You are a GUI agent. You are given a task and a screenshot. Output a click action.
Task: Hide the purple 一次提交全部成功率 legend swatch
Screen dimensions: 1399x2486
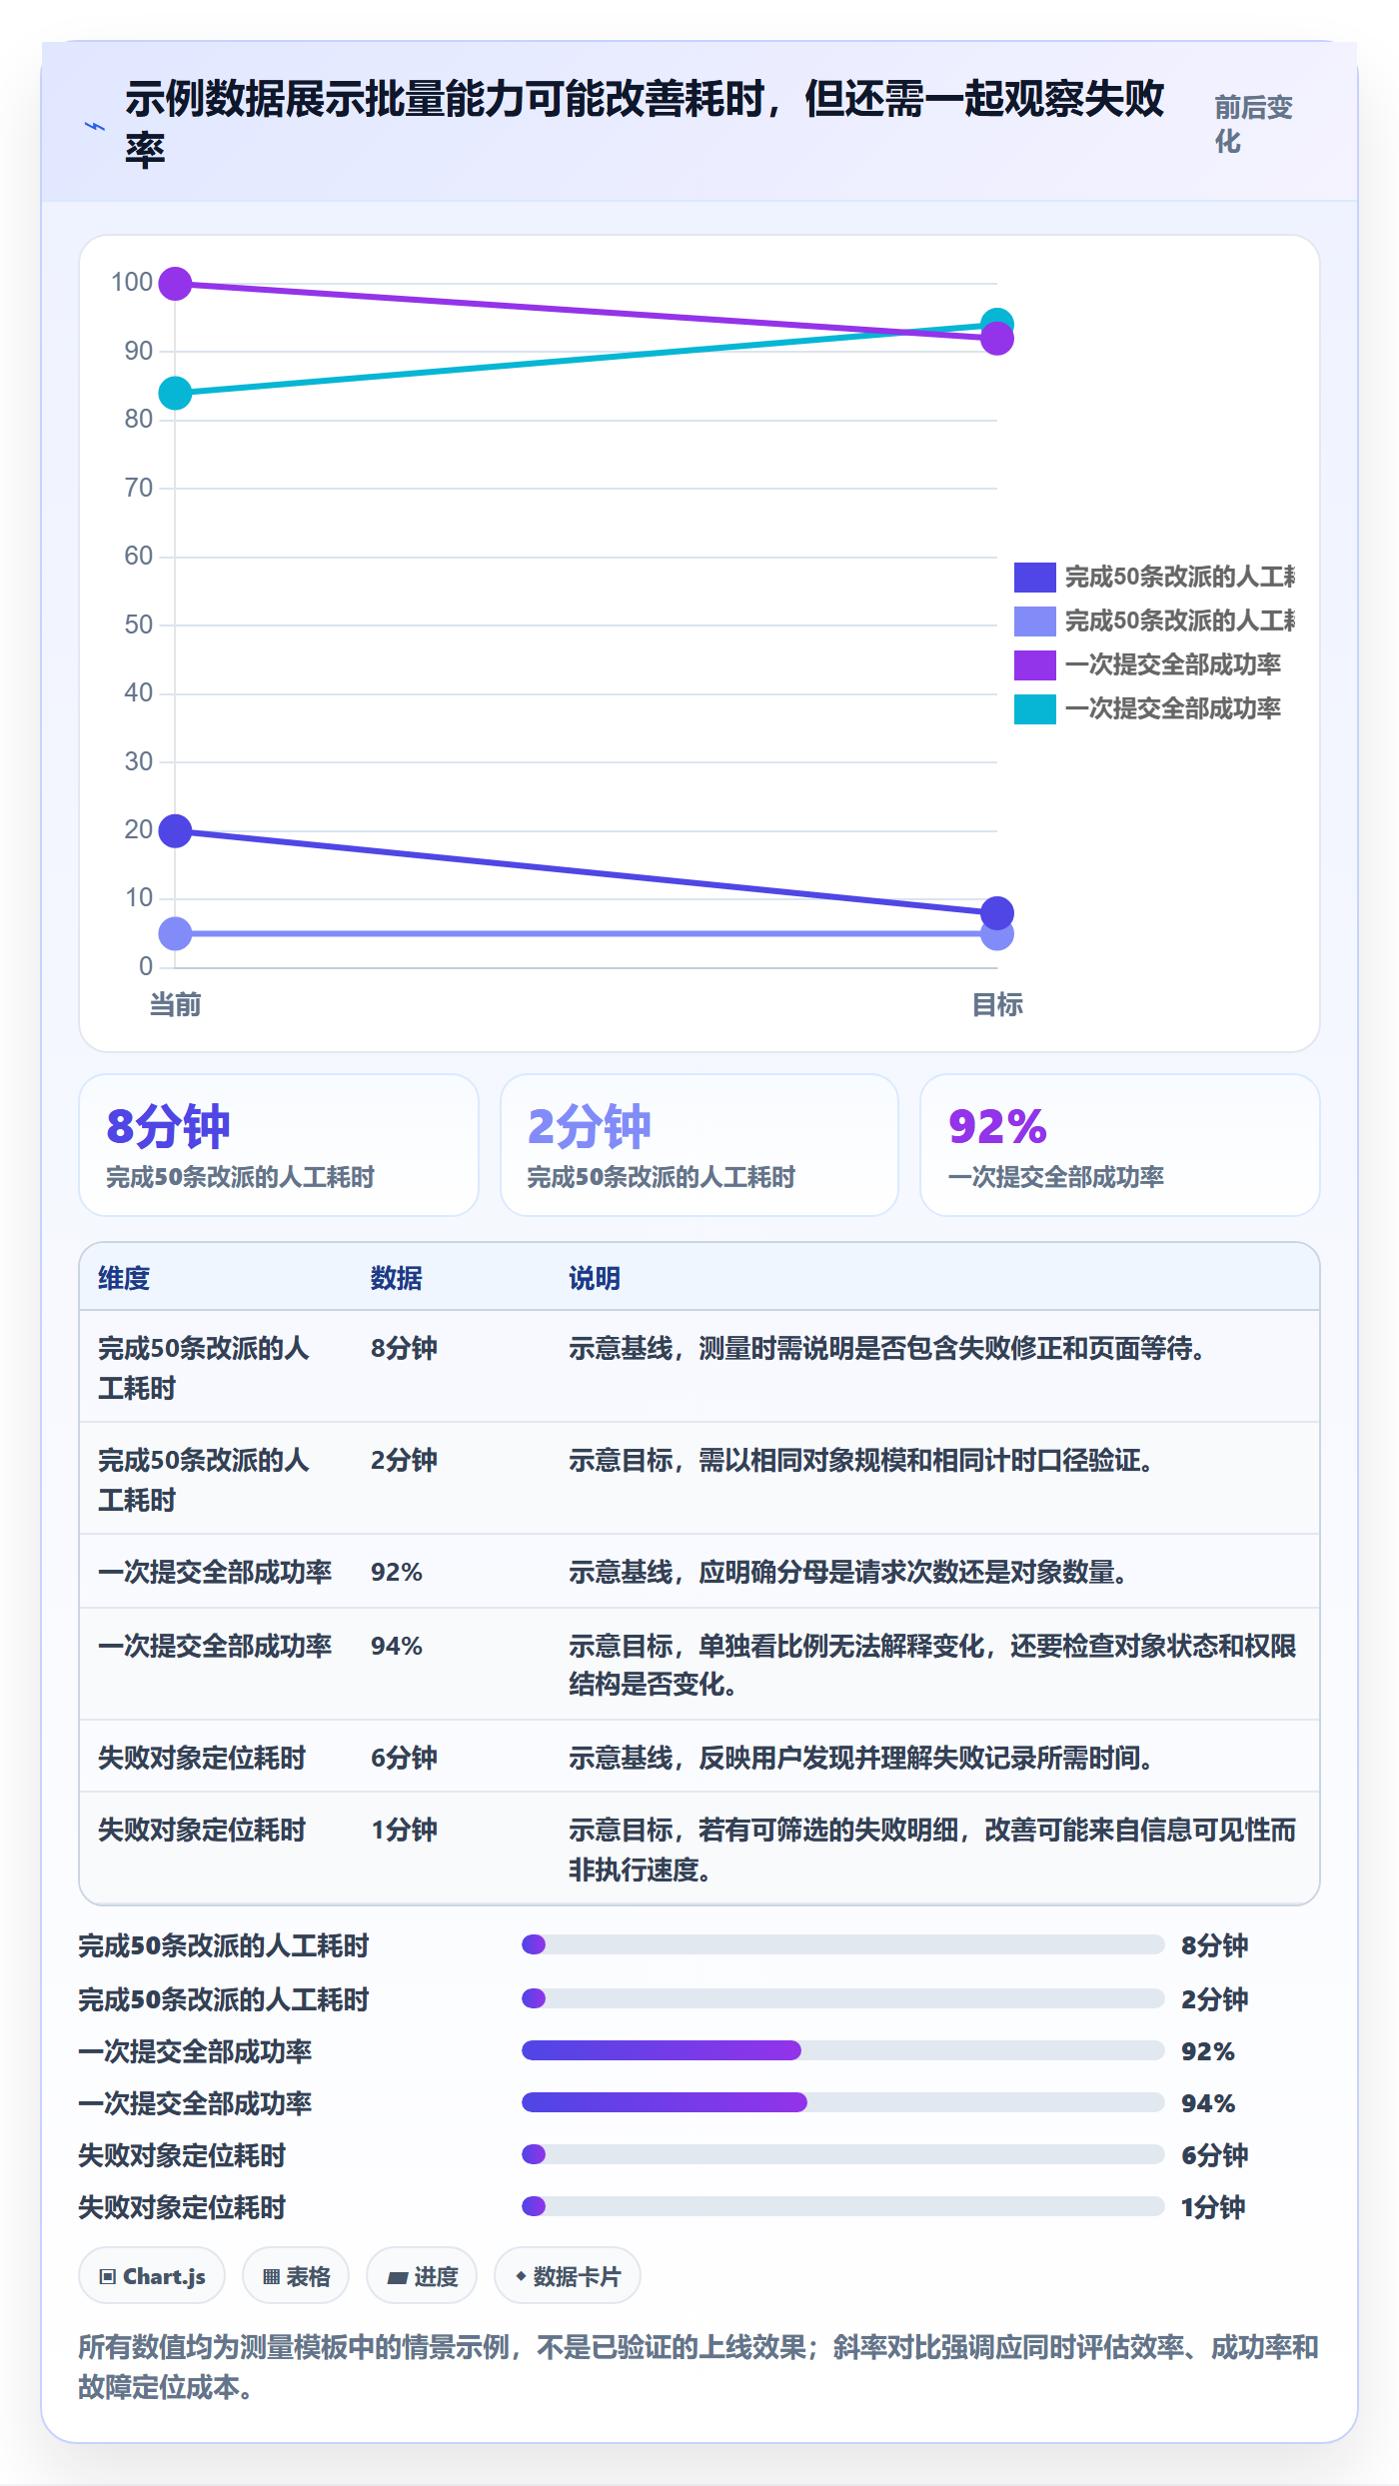[1034, 664]
